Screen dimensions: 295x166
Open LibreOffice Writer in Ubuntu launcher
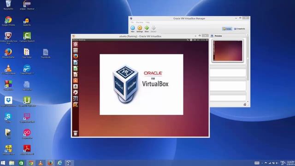tap(76, 62)
